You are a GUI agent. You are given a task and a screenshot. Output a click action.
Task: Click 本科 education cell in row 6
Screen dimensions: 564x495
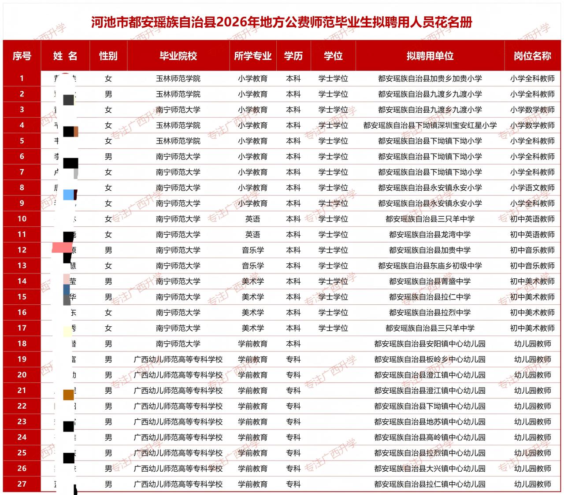coord(293,156)
